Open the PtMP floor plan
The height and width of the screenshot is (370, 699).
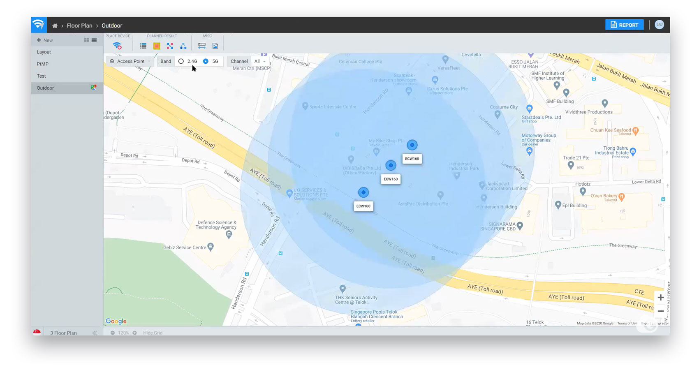pyautogui.click(x=43, y=64)
